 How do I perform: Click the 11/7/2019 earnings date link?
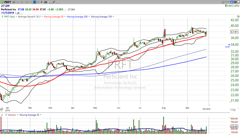(7, 13)
